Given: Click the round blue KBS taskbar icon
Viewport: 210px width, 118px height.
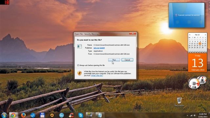Looking at the screenshot, I should pos(61,115).
